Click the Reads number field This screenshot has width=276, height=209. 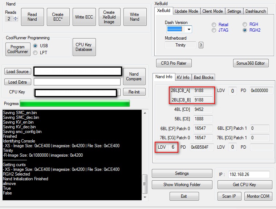[9, 19]
